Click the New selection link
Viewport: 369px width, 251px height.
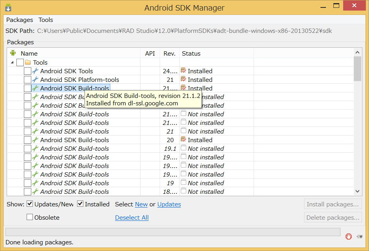(x=141, y=204)
